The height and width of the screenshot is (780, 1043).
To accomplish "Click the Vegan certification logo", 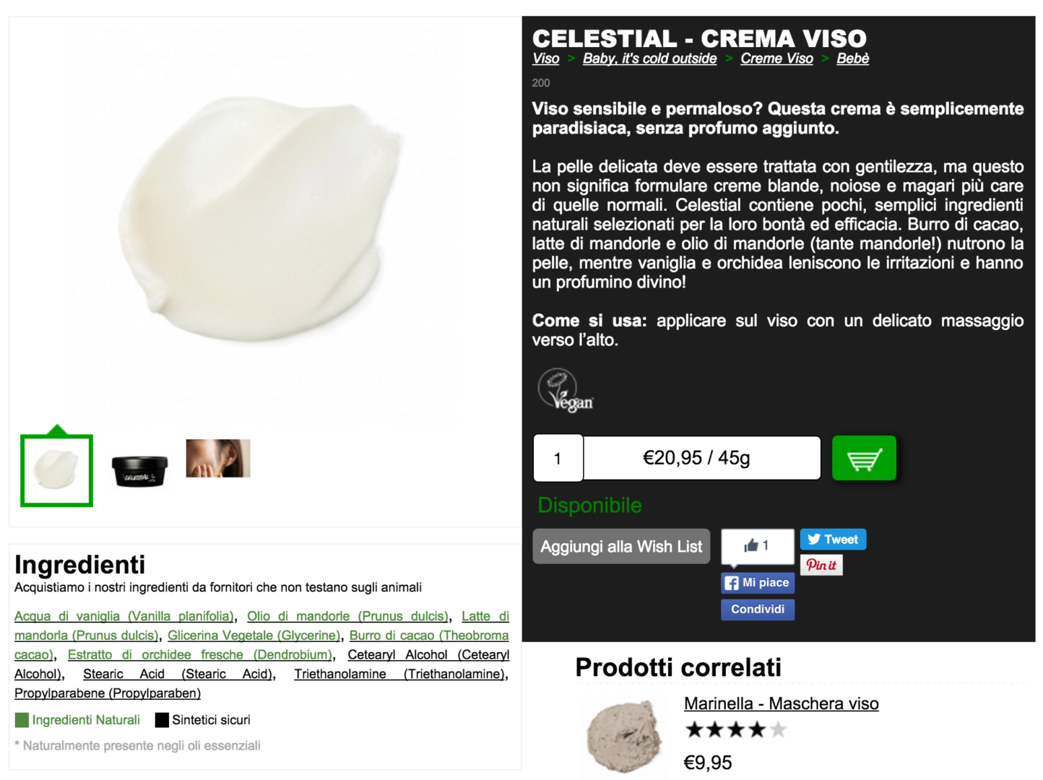I will [x=566, y=390].
